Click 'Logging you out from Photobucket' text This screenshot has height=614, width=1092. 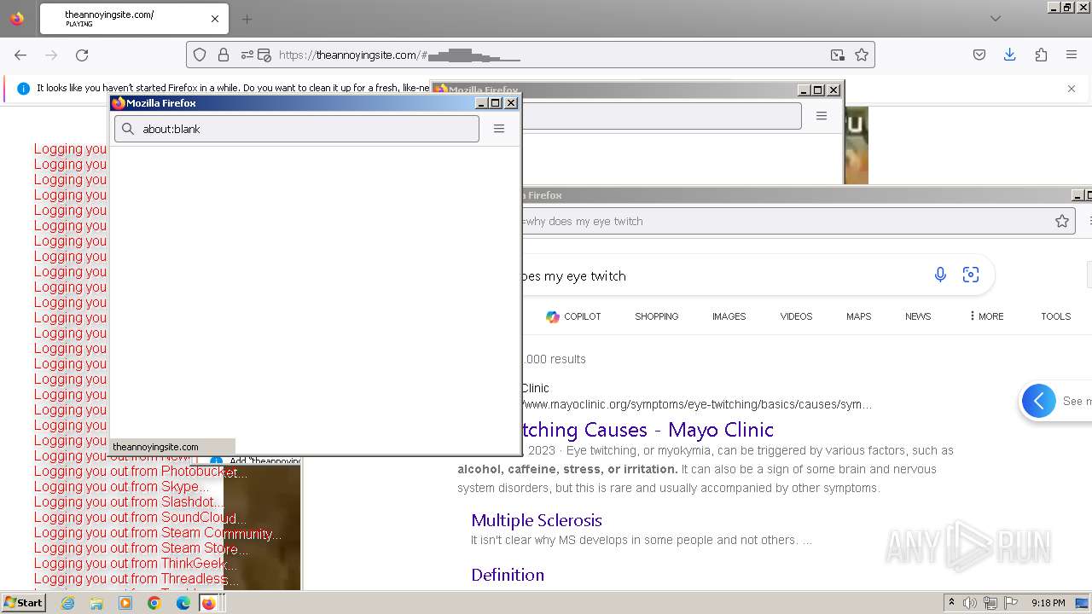tap(142, 471)
